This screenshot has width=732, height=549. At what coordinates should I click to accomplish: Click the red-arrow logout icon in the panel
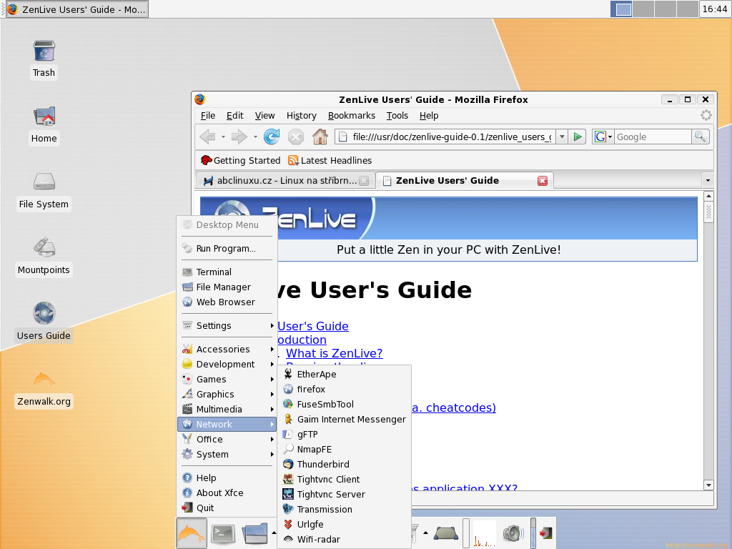click(x=545, y=533)
